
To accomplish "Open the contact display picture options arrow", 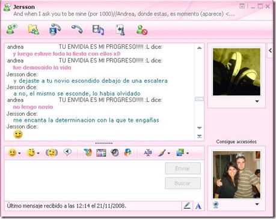I will (257, 101).
